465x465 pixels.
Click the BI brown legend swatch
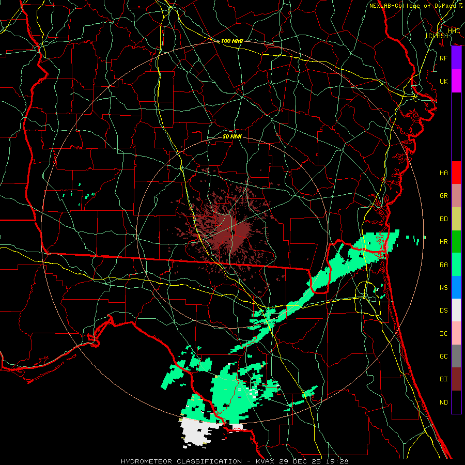(x=456, y=379)
